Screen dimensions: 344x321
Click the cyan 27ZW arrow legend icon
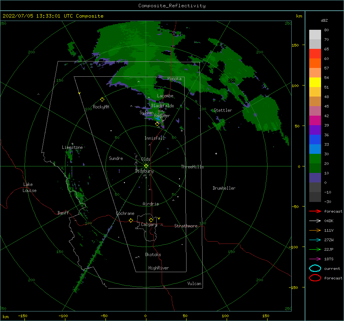pos(315,240)
